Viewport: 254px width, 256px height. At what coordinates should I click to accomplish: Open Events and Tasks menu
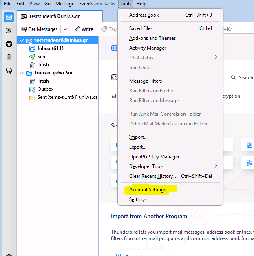[97, 4]
